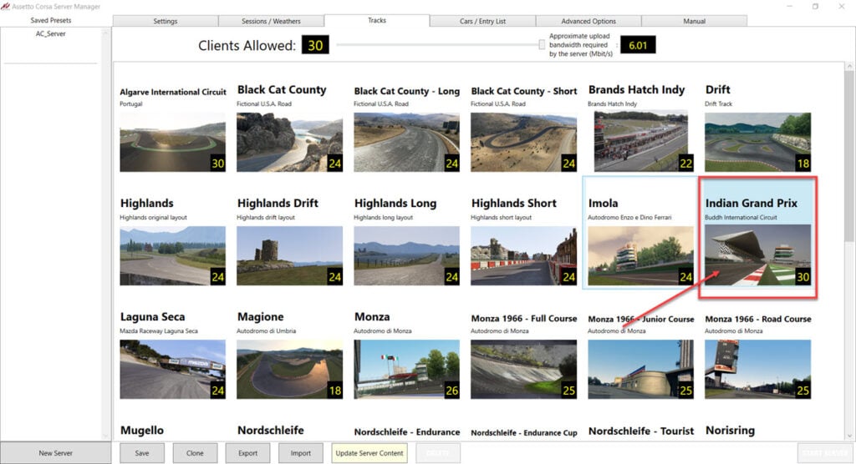
Task: Click Nordschleife - Tourist track title
Action: click(x=641, y=431)
